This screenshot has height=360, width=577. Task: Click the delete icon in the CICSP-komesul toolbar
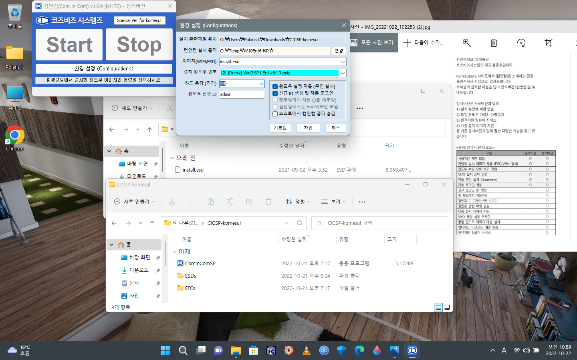(x=268, y=202)
